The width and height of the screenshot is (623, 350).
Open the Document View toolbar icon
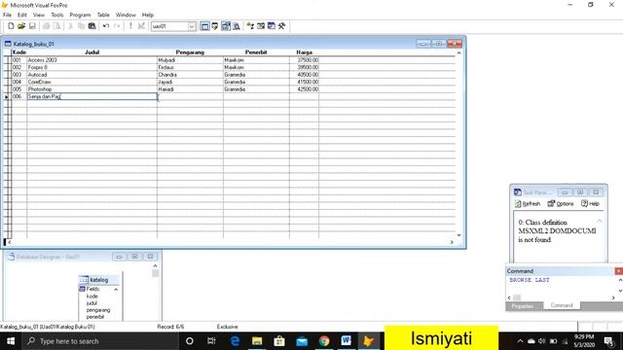237,26
